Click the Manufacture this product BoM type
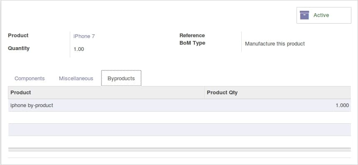 (x=275, y=44)
